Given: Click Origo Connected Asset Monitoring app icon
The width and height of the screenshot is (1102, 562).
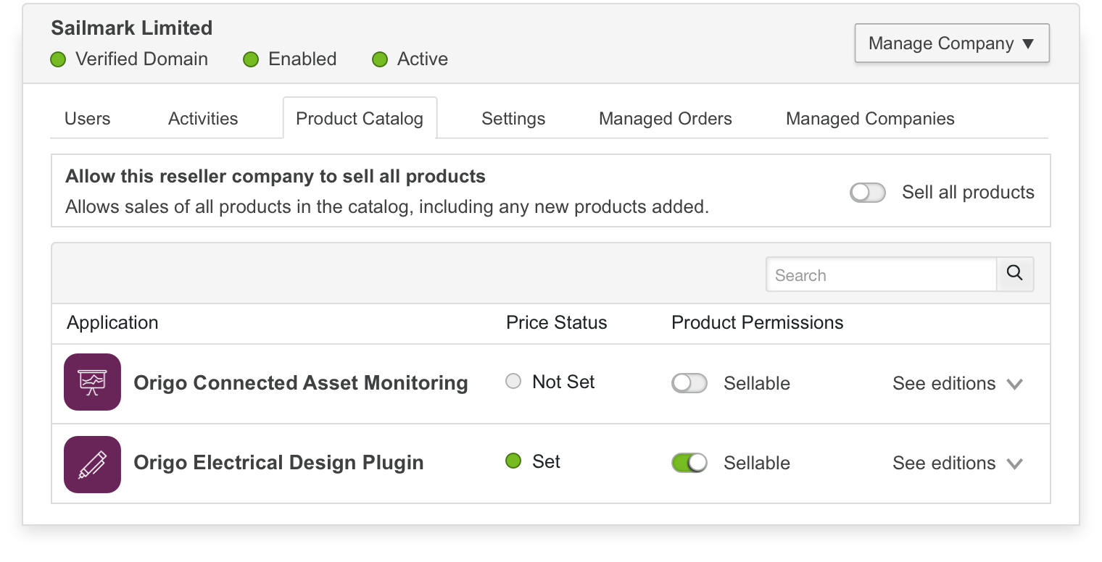Looking at the screenshot, I should (92, 382).
